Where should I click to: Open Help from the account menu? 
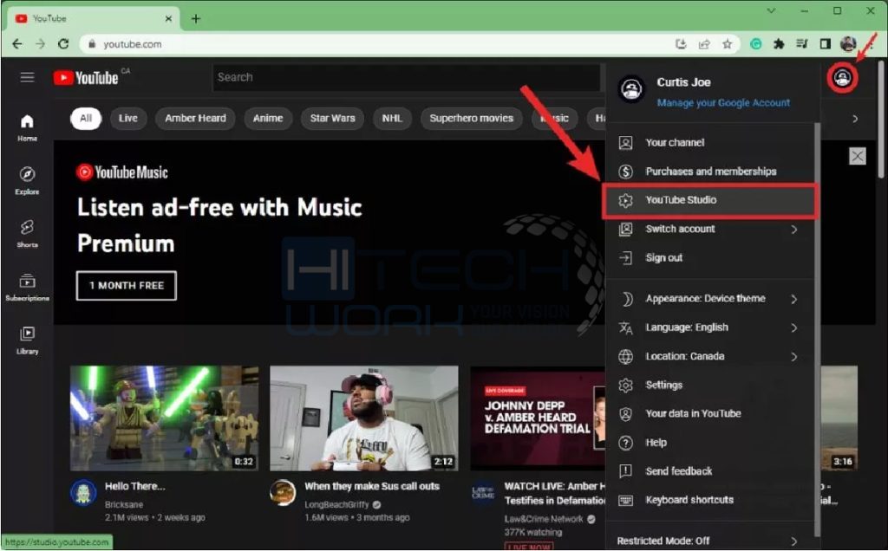click(x=709, y=443)
